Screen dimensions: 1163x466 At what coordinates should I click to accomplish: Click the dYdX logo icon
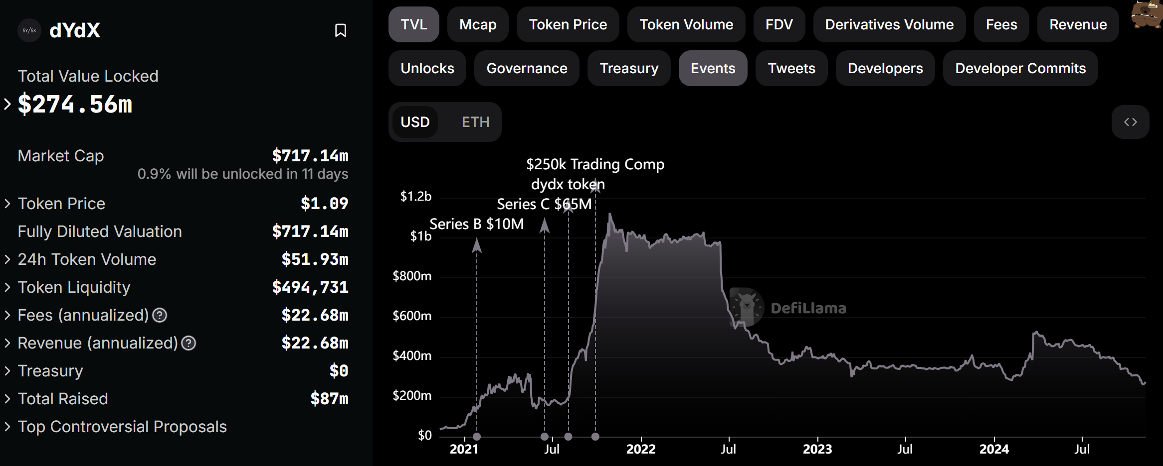29,30
